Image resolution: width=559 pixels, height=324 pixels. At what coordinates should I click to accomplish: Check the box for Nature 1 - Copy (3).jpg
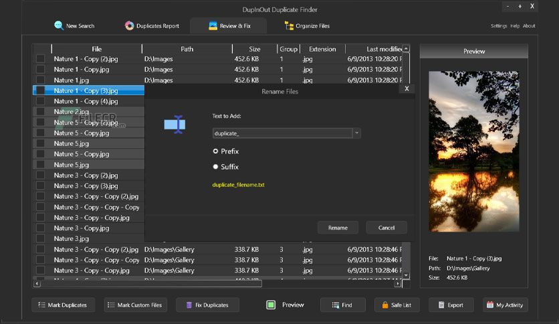40,90
